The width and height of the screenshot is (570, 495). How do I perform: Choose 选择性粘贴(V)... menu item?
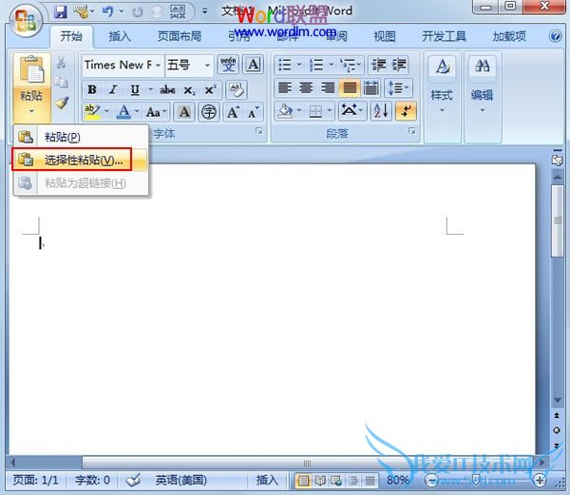click(x=81, y=160)
